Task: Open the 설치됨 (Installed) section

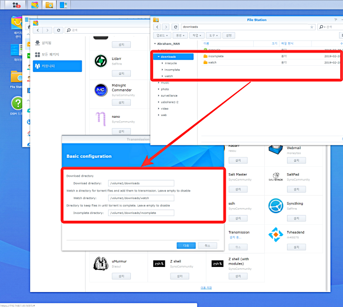Action: point(57,43)
